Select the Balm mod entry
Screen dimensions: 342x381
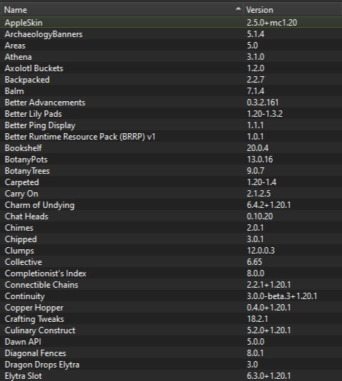point(171,91)
